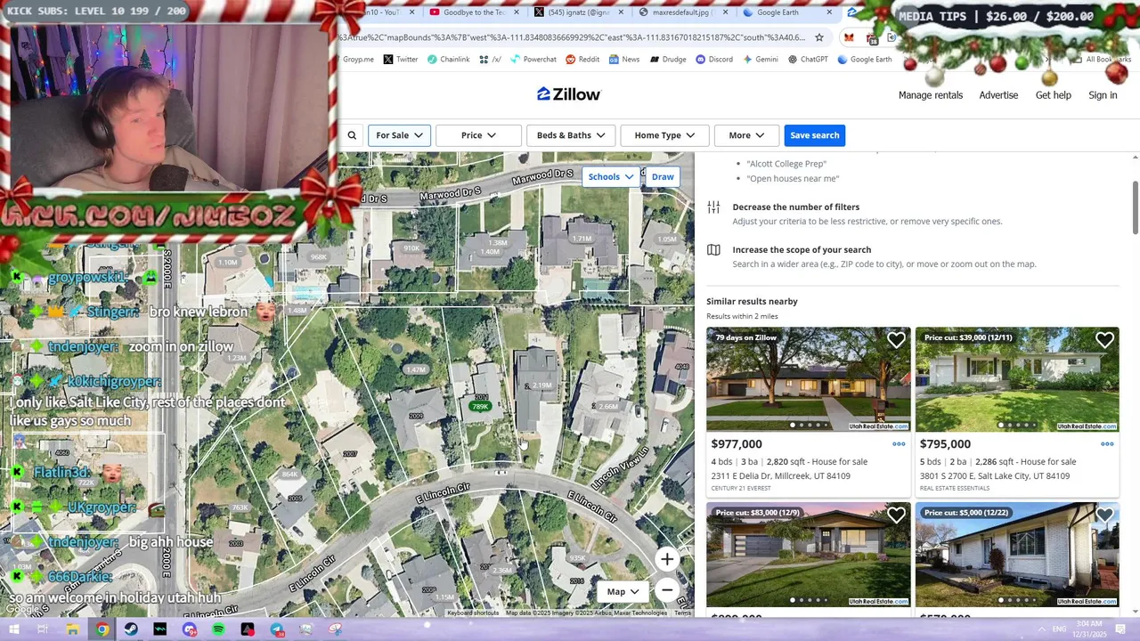The image size is (1140, 641).
Task: Open the Reddit bookmark
Action: [x=582, y=60]
